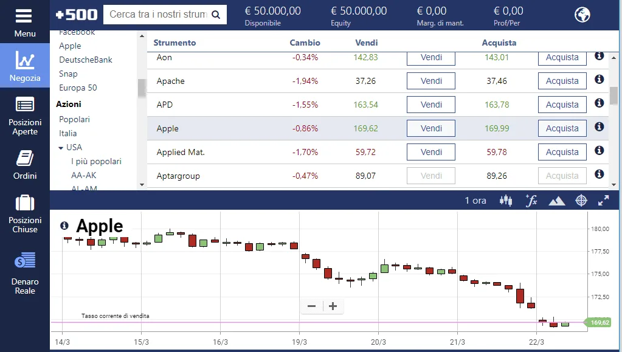
Task: Click Vendi button for APD
Action: [431, 105]
